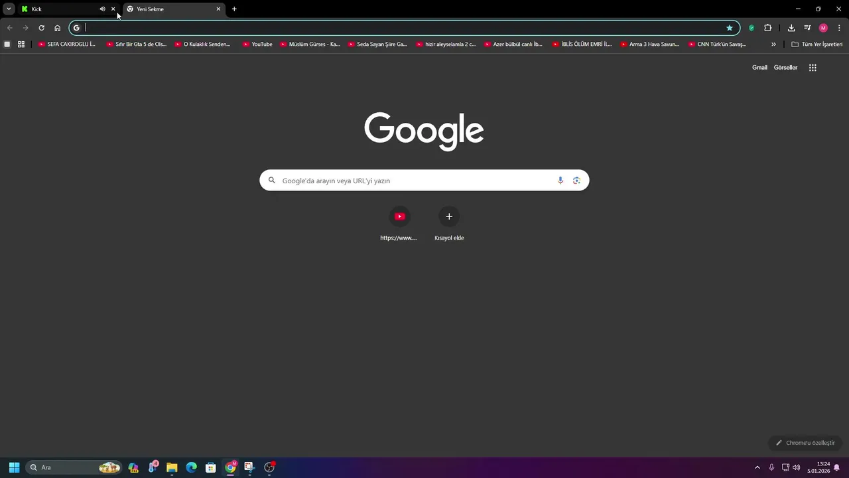Expand the tab search dropdown arrow
849x478 pixels.
[9, 9]
